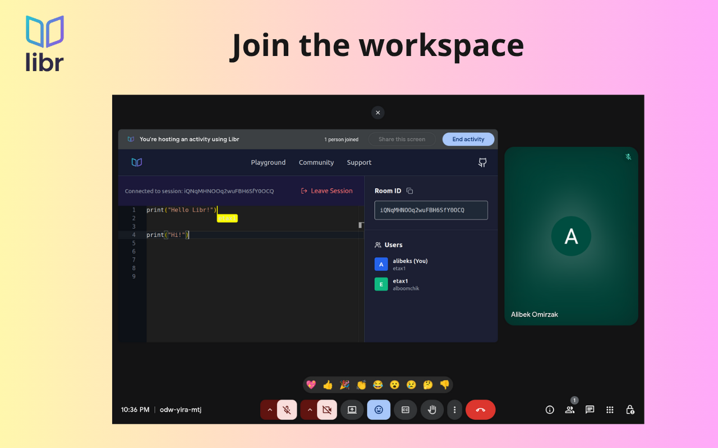Click the blue A avatar for alibeks

click(x=381, y=264)
